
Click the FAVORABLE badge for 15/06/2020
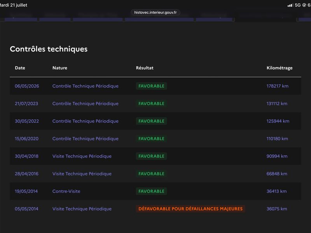[x=151, y=139]
